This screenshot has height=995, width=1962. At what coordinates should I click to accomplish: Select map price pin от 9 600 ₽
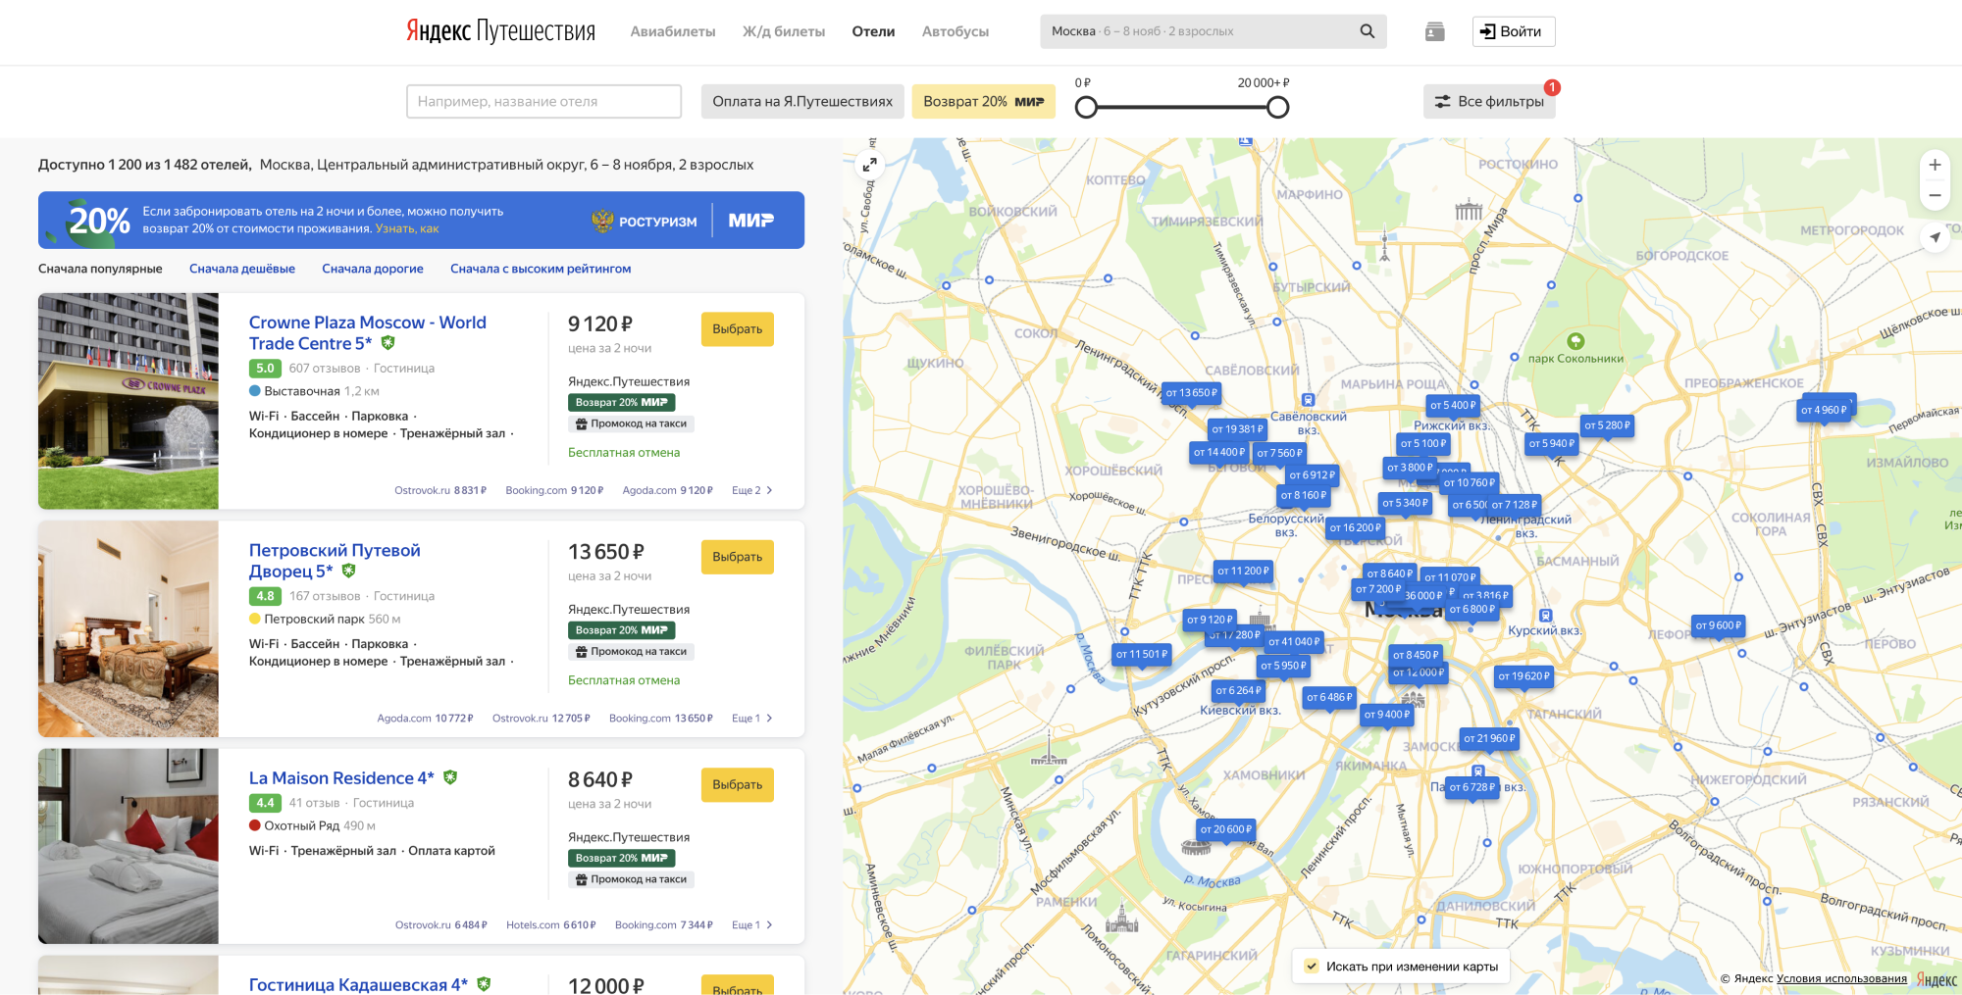click(1719, 625)
